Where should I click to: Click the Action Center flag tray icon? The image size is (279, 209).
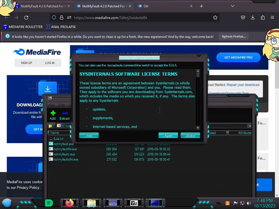pyautogui.click(x=235, y=203)
